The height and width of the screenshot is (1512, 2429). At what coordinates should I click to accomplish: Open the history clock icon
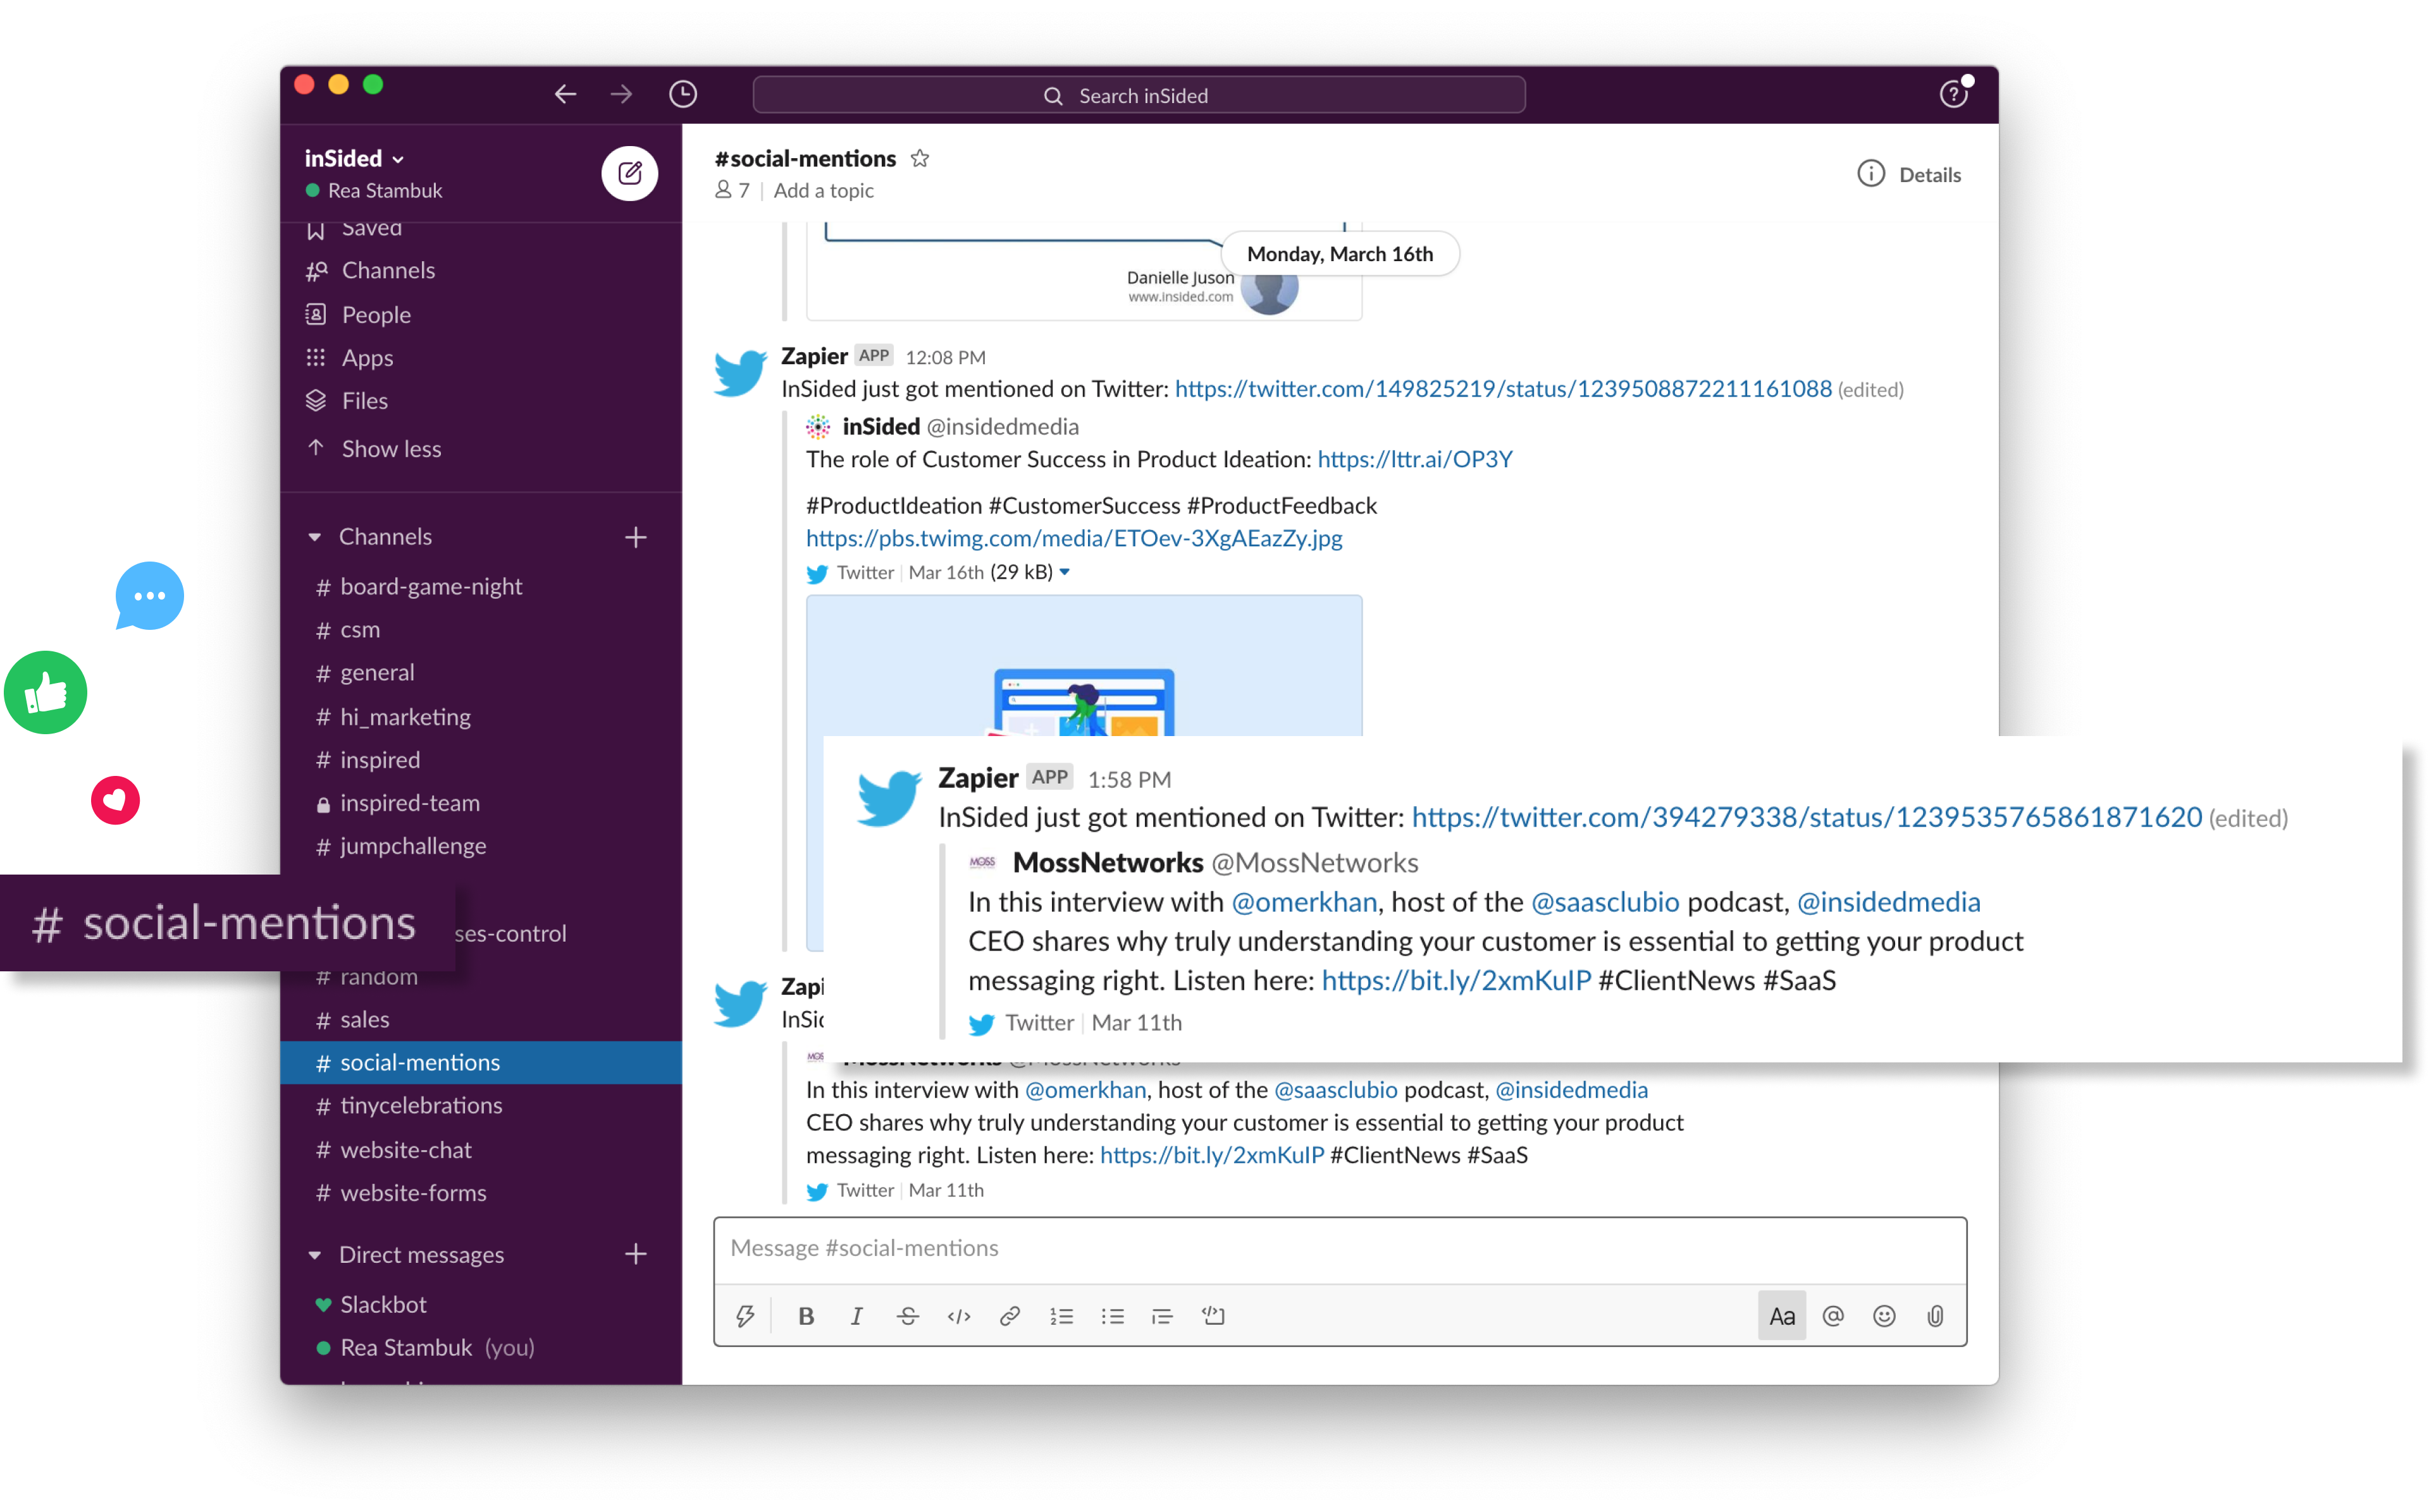[683, 95]
